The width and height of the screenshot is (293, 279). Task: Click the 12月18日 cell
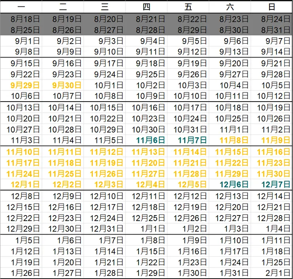(146, 207)
